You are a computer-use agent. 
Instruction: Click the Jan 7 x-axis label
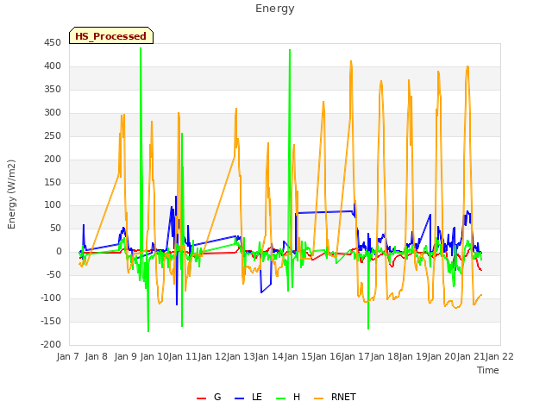(68, 356)
